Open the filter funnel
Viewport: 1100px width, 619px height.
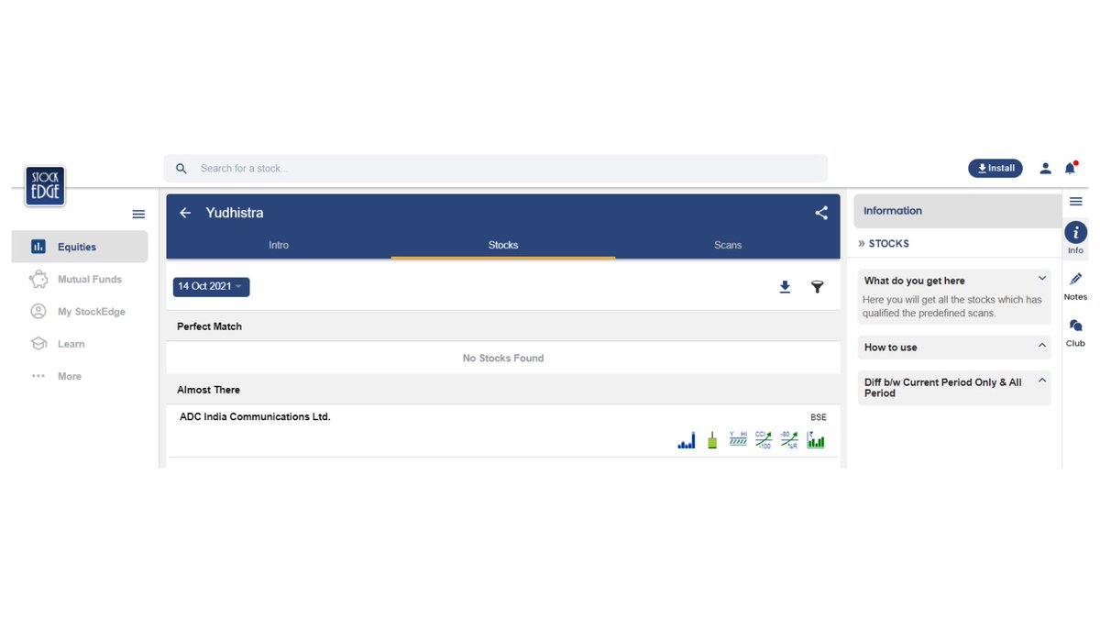[x=818, y=287]
